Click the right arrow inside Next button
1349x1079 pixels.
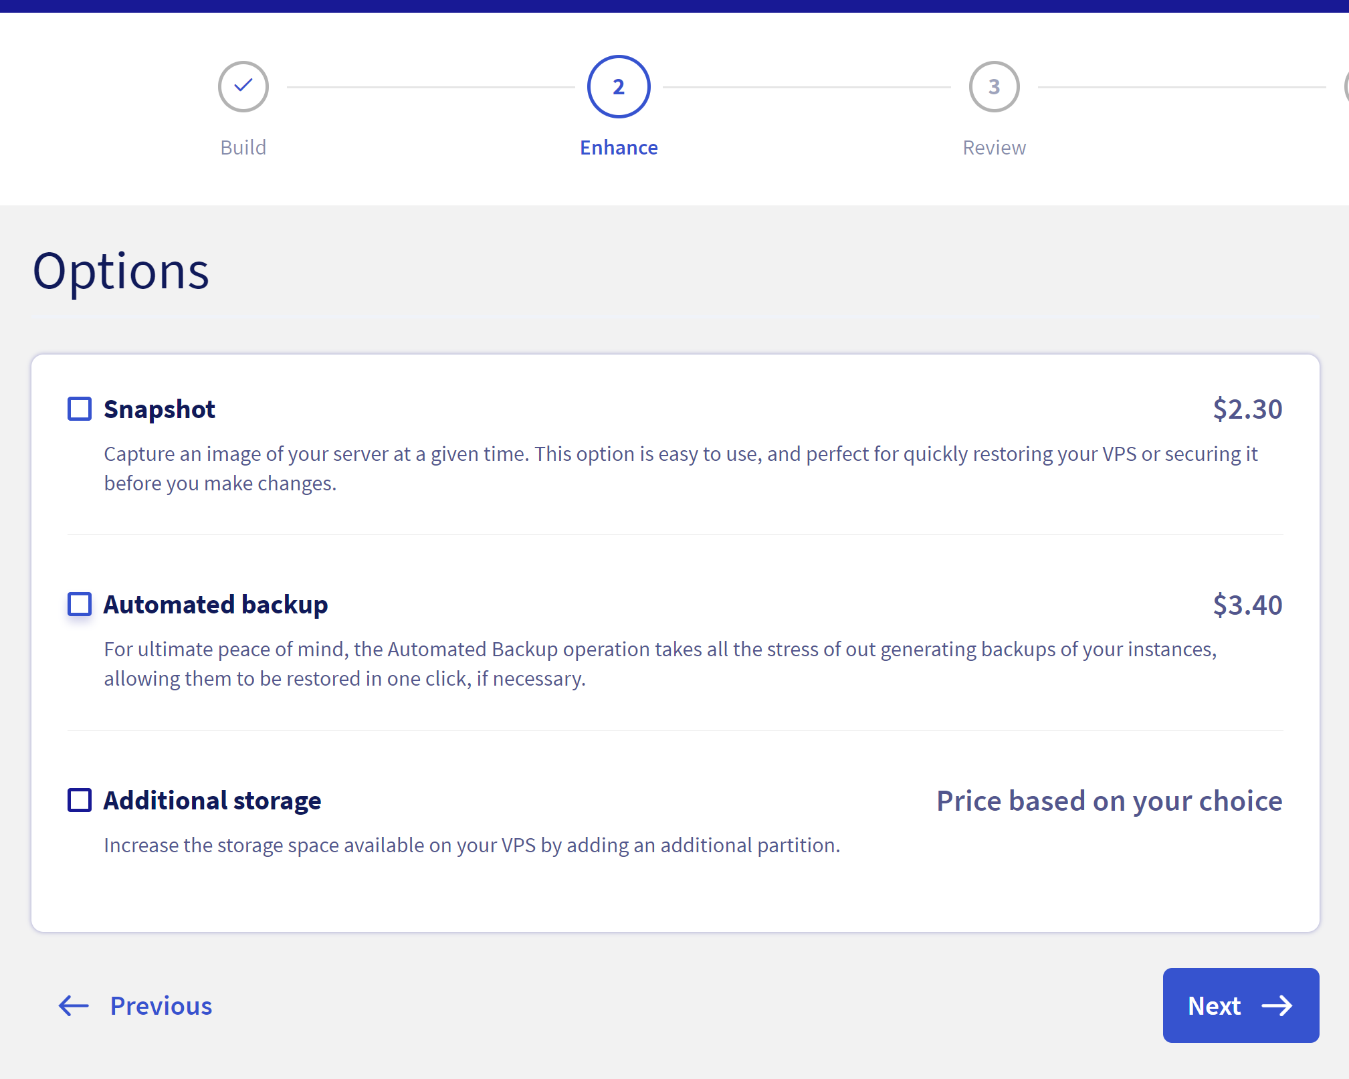click(1277, 1005)
